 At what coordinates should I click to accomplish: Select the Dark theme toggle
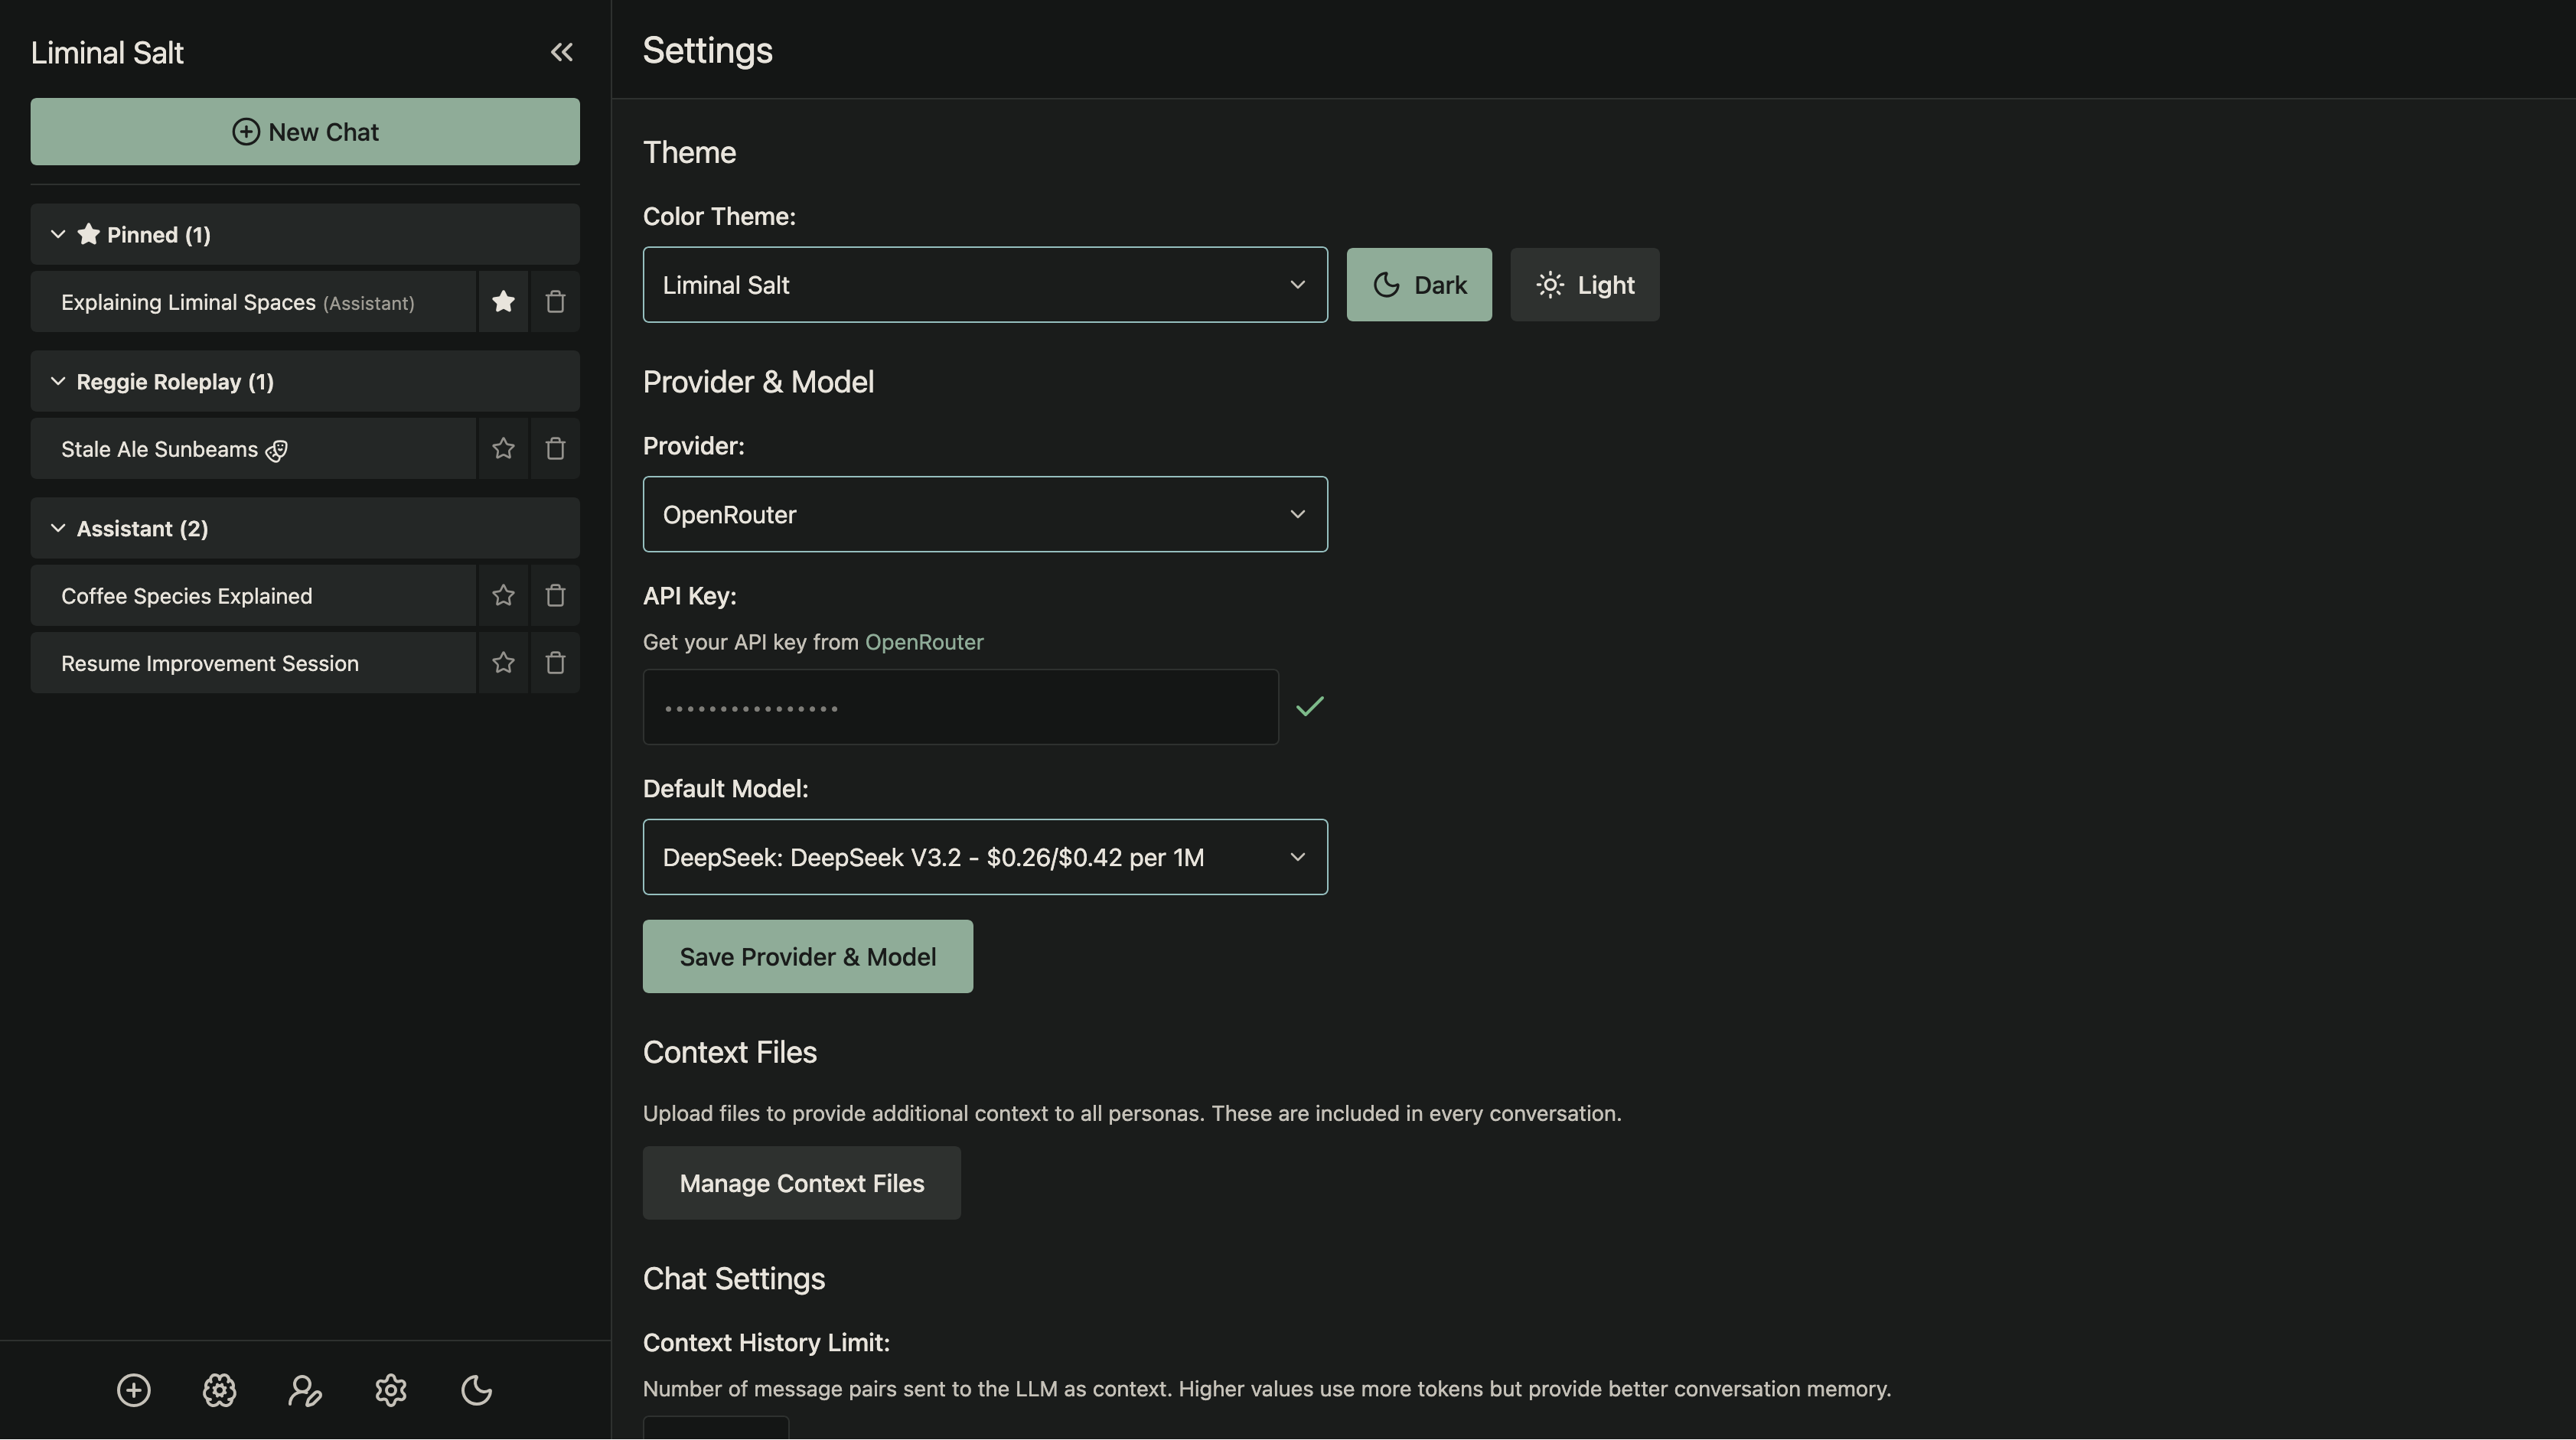tap(1418, 284)
